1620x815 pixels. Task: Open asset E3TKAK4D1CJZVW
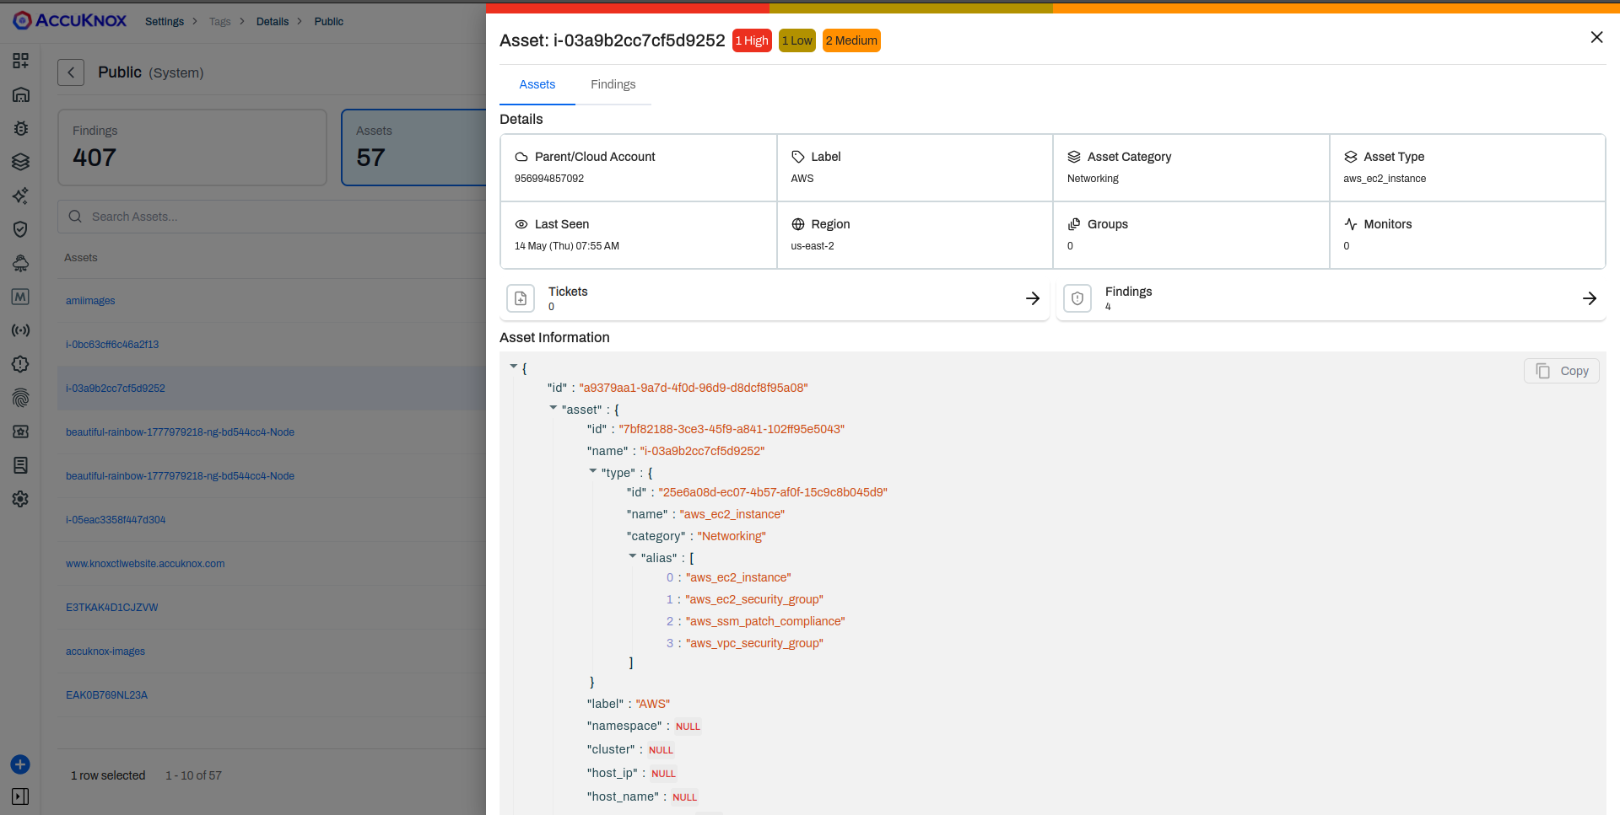(112, 608)
